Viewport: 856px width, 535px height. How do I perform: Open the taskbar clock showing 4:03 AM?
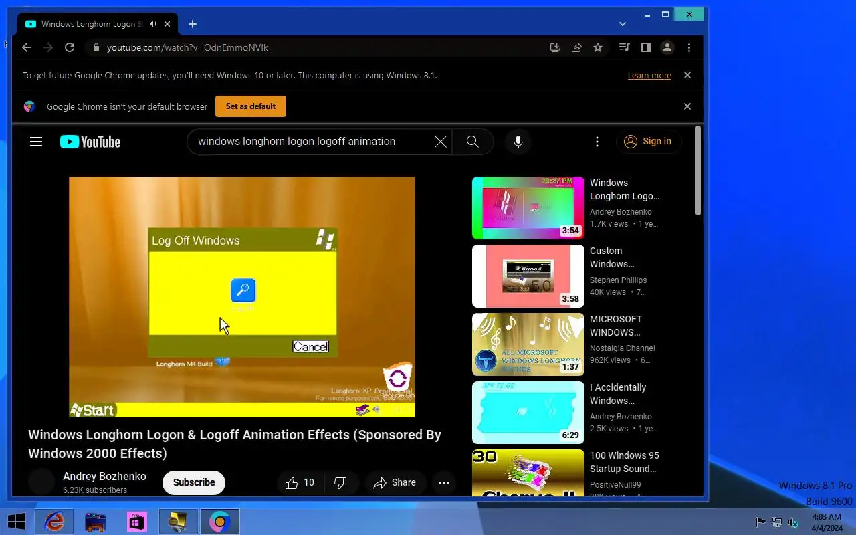tap(827, 522)
